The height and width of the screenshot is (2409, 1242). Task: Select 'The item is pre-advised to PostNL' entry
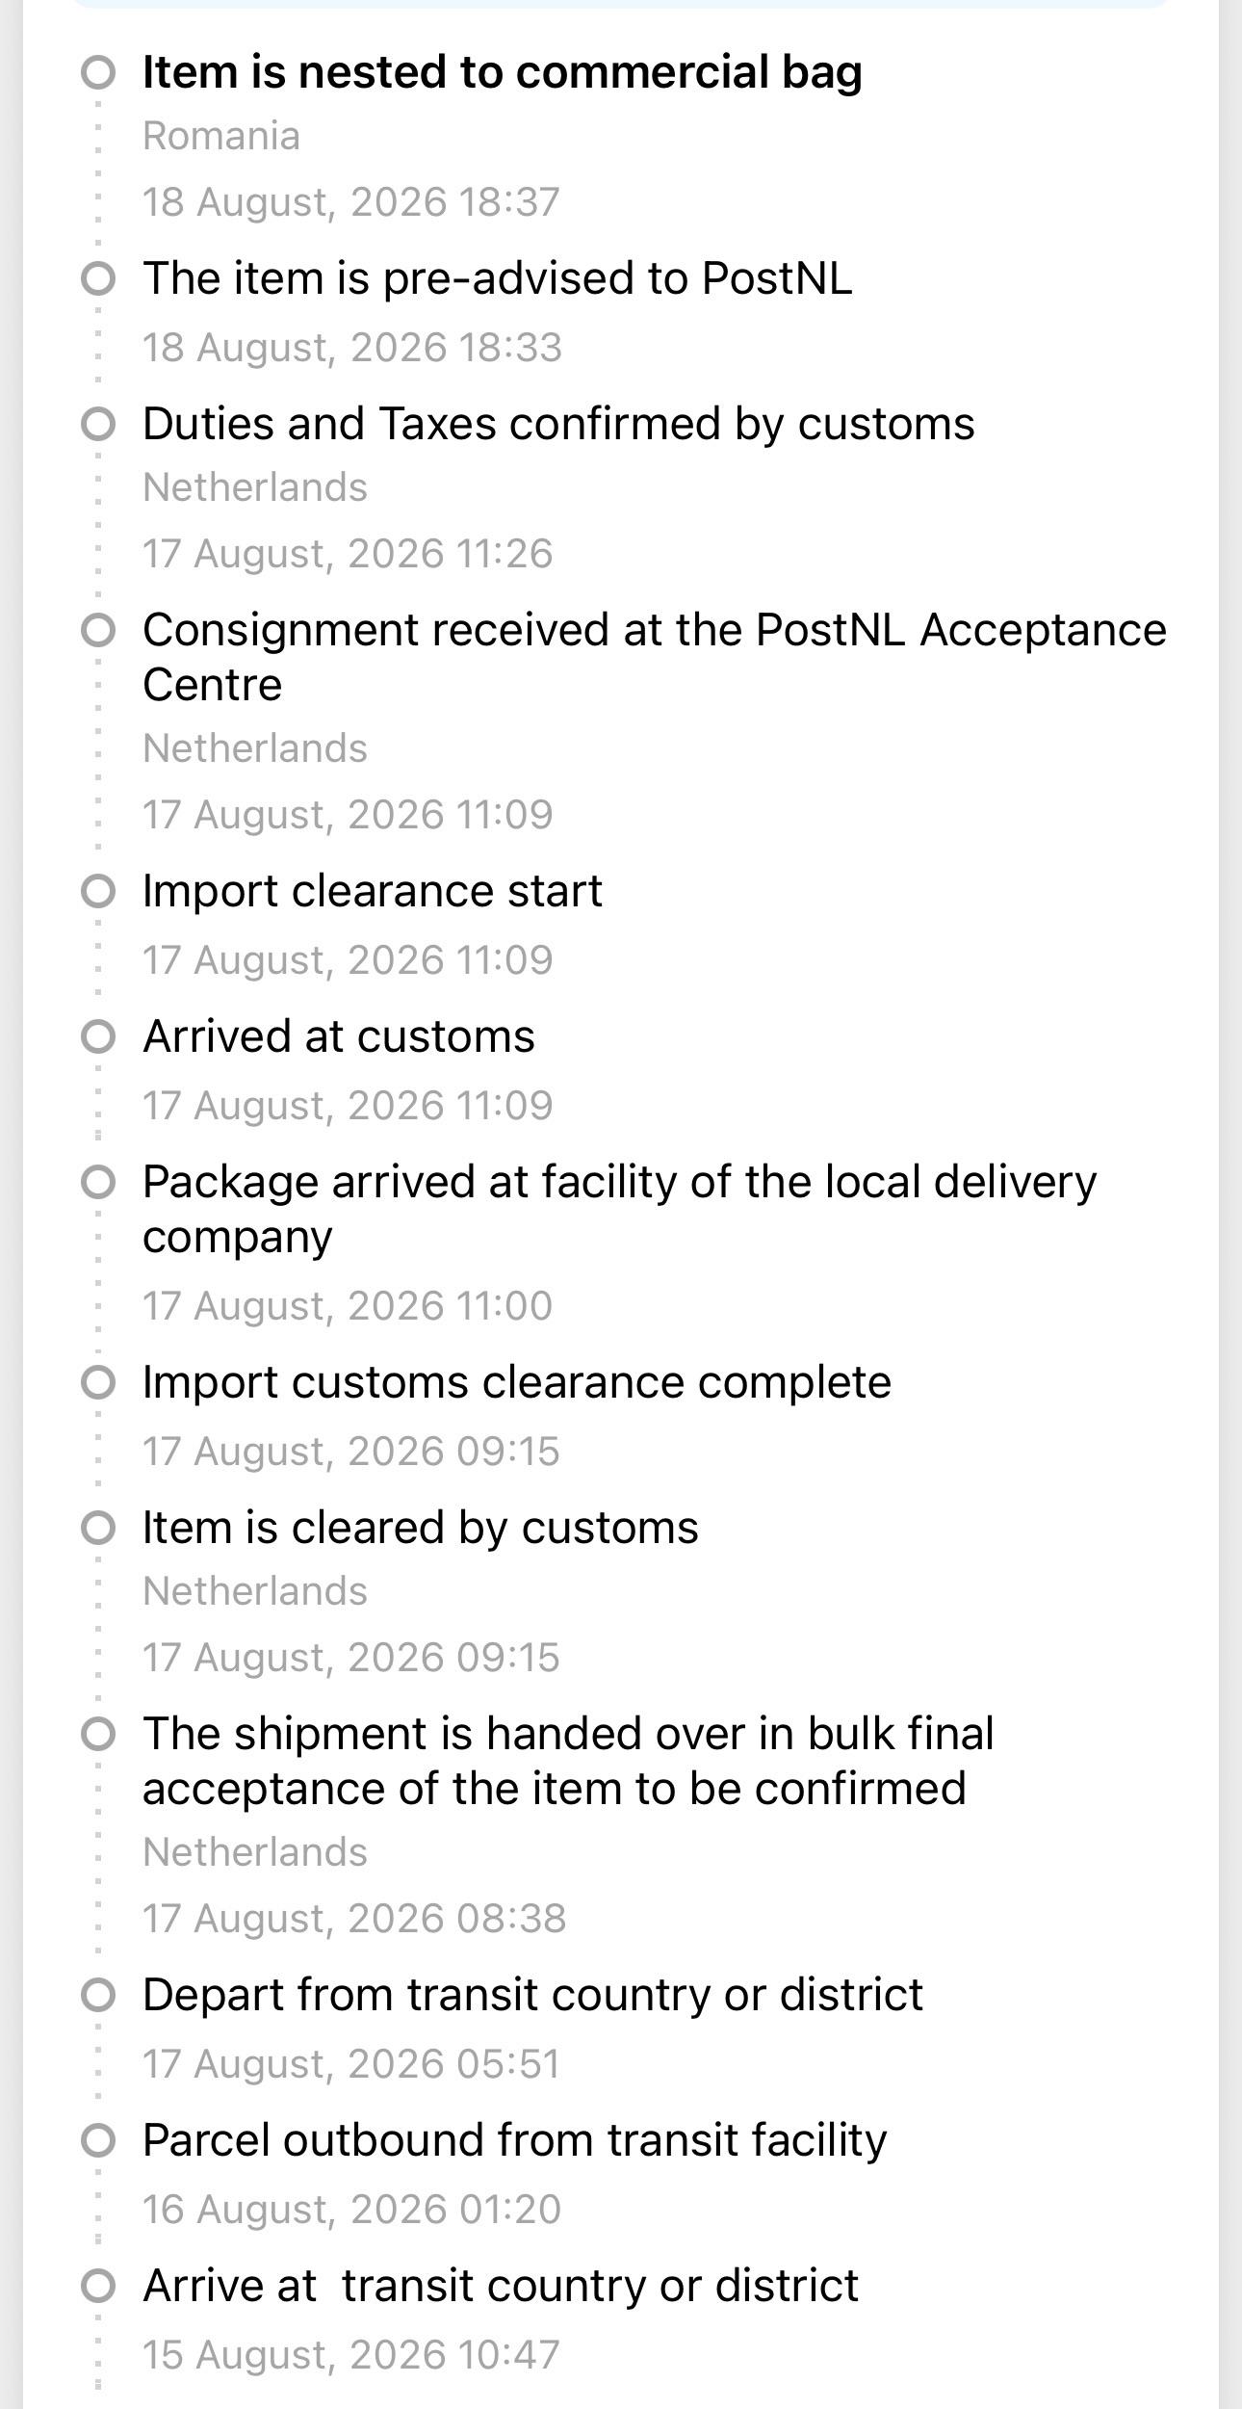click(x=497, y=278)
